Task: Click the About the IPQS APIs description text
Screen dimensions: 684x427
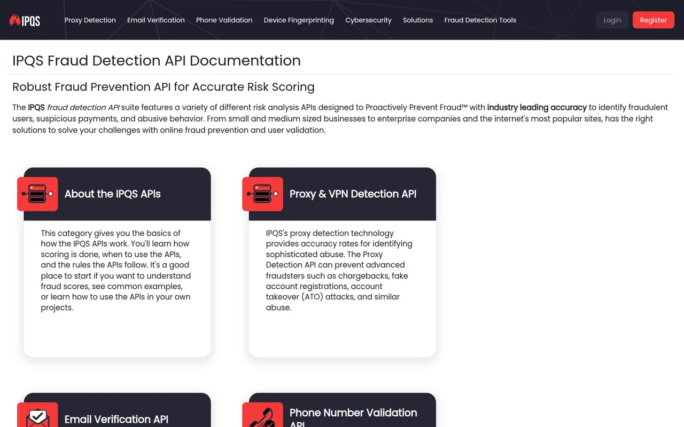Action: click(116, 270)
